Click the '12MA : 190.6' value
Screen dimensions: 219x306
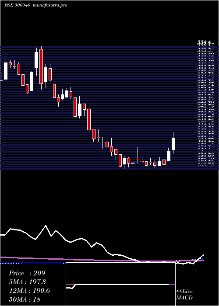click(29, 291)
